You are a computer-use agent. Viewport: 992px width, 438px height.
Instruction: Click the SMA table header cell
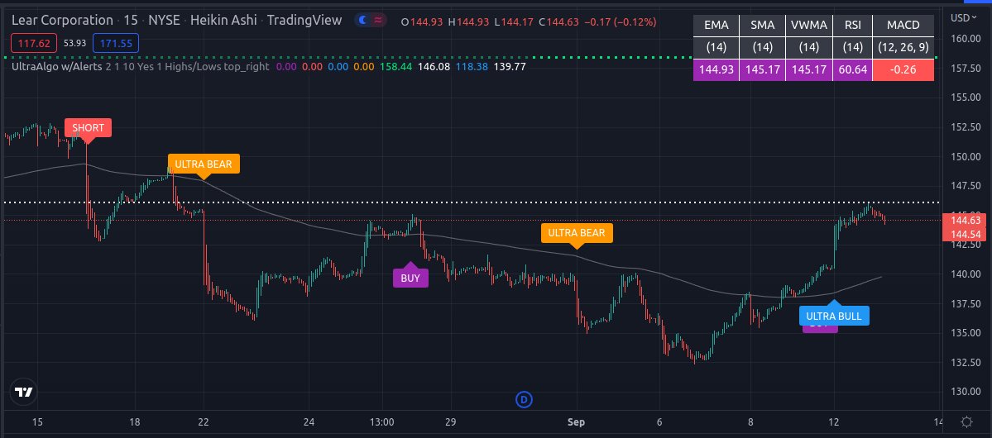click(762, 26)
